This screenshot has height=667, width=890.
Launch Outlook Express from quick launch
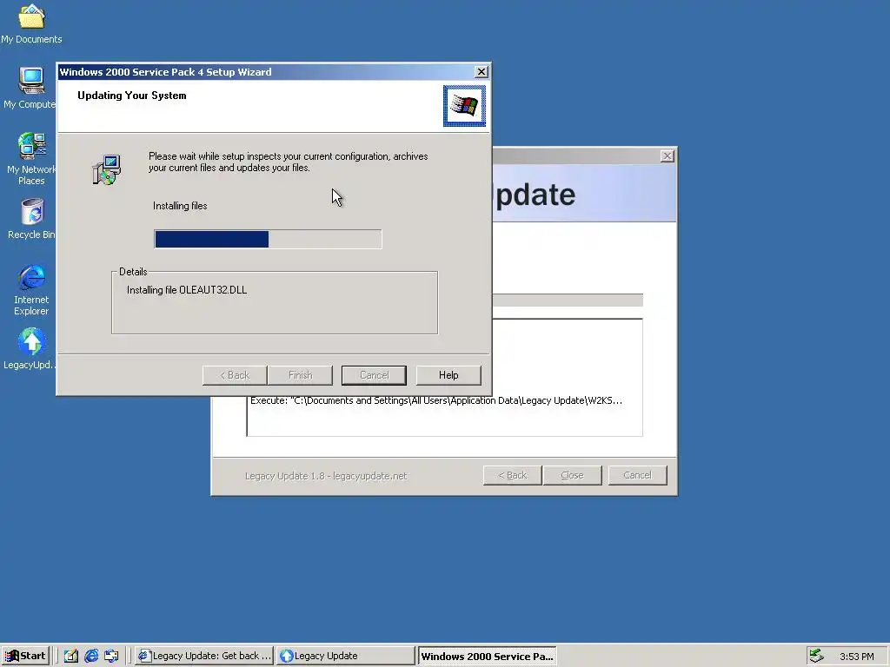[x=112, y=656]
